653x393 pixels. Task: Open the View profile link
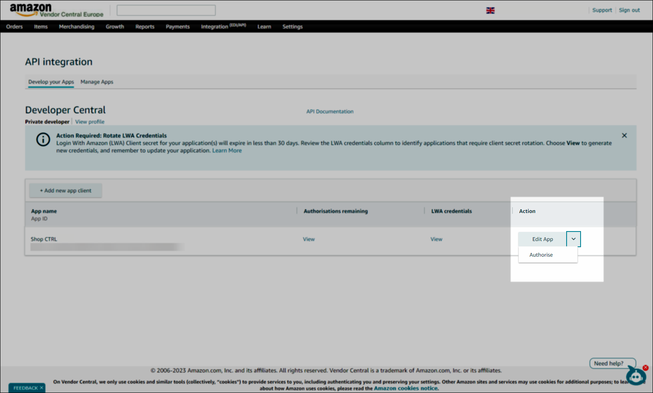[90, 122]
